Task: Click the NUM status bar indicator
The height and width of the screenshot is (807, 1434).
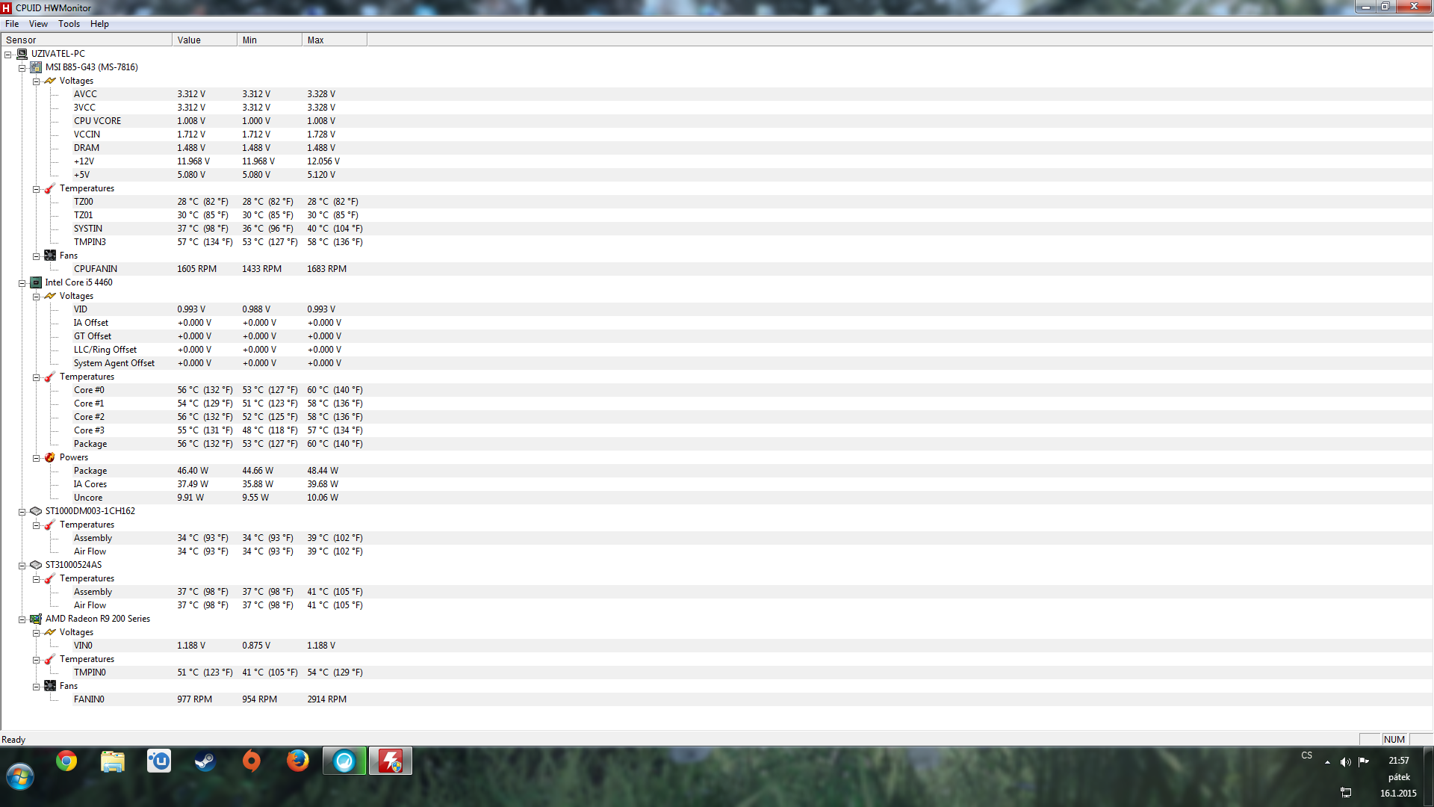Action: pos(1394,740)
